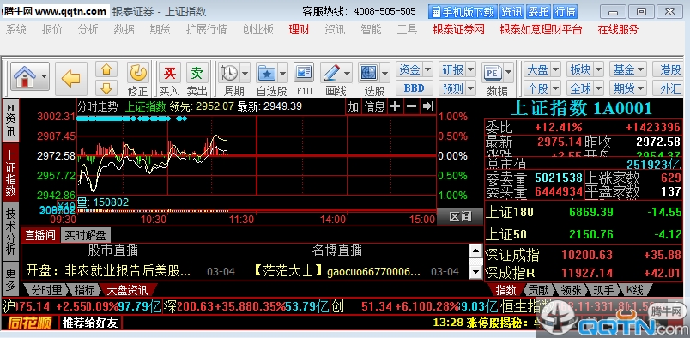Select the 领涨 tab in index panel
The width and height of the screenshot is (690, 338).
pos(571,290)
